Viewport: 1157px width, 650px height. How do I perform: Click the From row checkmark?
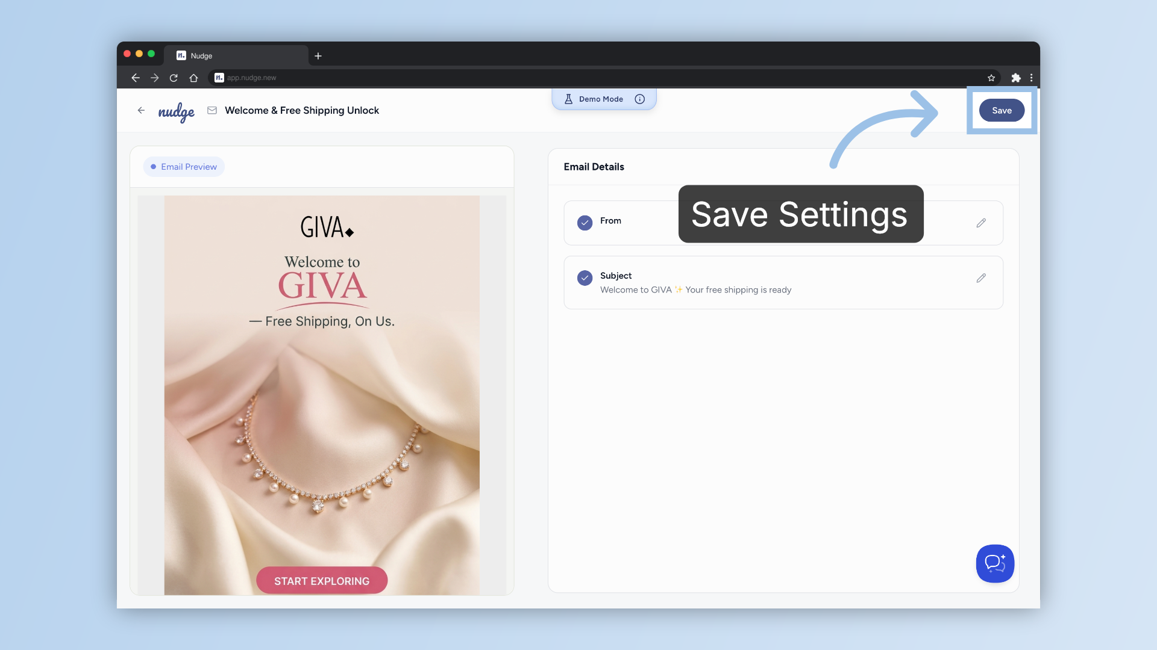pos(585,223)
